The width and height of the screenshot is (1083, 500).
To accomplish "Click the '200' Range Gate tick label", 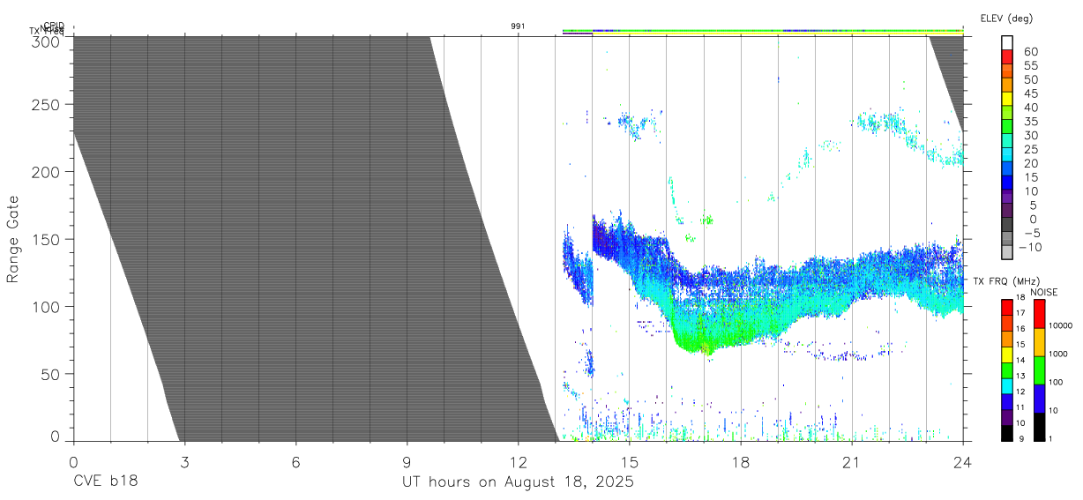I will click(x=48, y=172).
